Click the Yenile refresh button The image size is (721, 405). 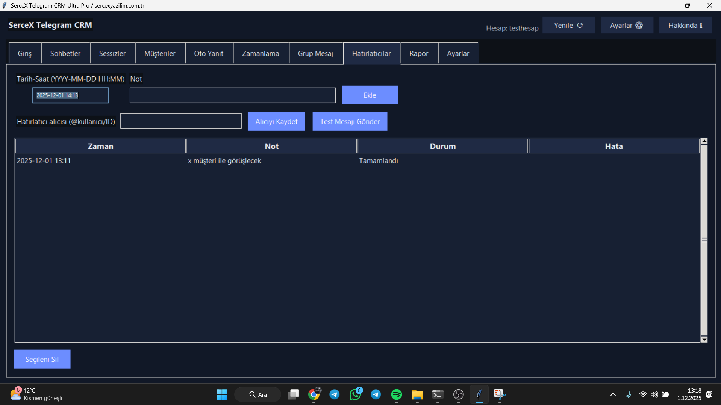tap(568, 25)
